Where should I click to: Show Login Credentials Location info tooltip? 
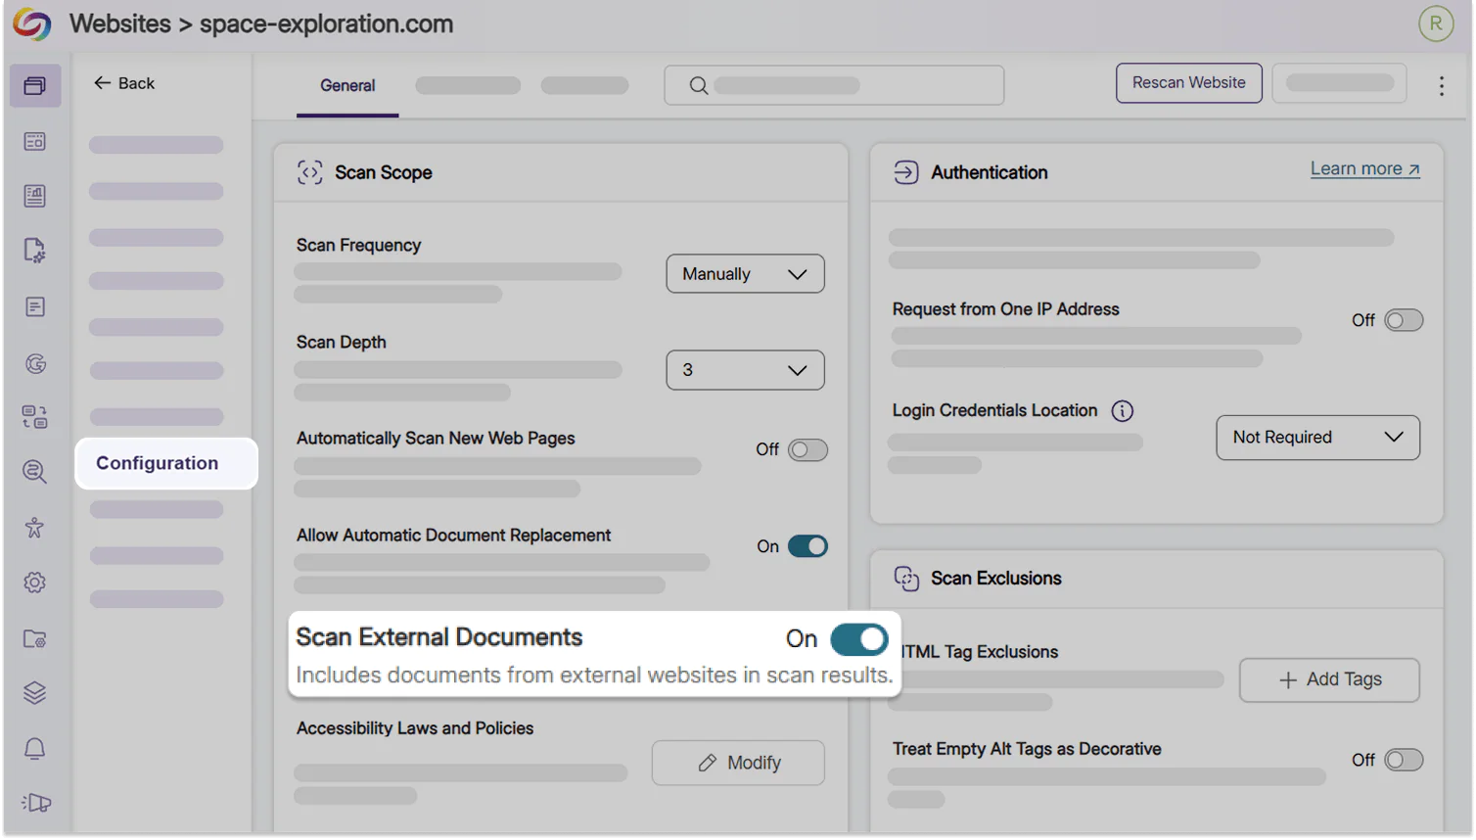[x=1123, y=411]
